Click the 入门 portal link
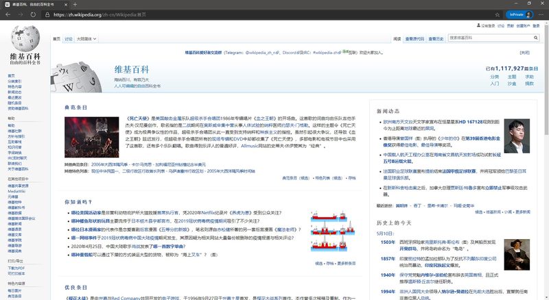The height and width of the screenshot is (300, 549). (x=494, y=84)
